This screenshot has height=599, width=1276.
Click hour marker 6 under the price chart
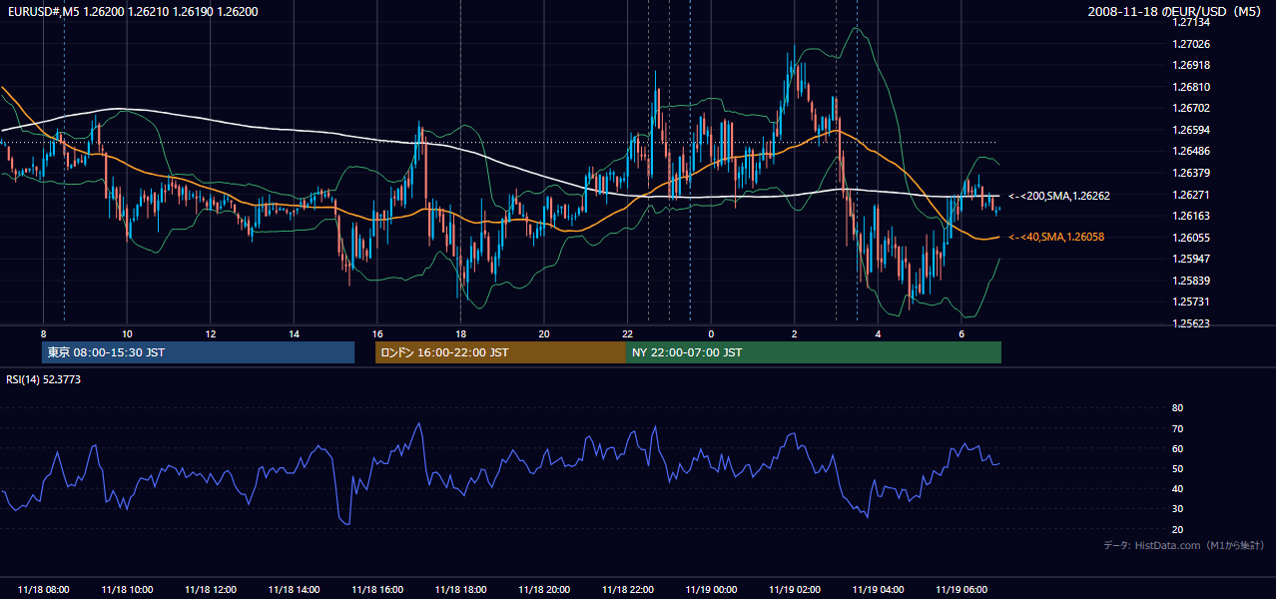point(961,333)
